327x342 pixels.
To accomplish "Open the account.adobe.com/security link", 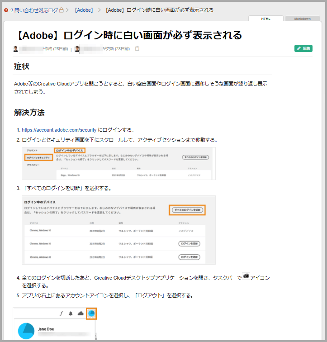I will 59,130.
